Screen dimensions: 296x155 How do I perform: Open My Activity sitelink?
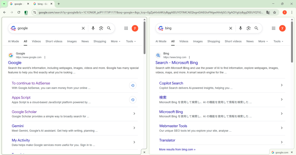21,140
